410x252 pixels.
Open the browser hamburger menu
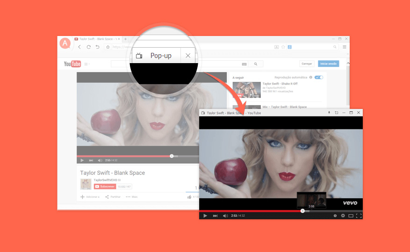coord(345,47)
